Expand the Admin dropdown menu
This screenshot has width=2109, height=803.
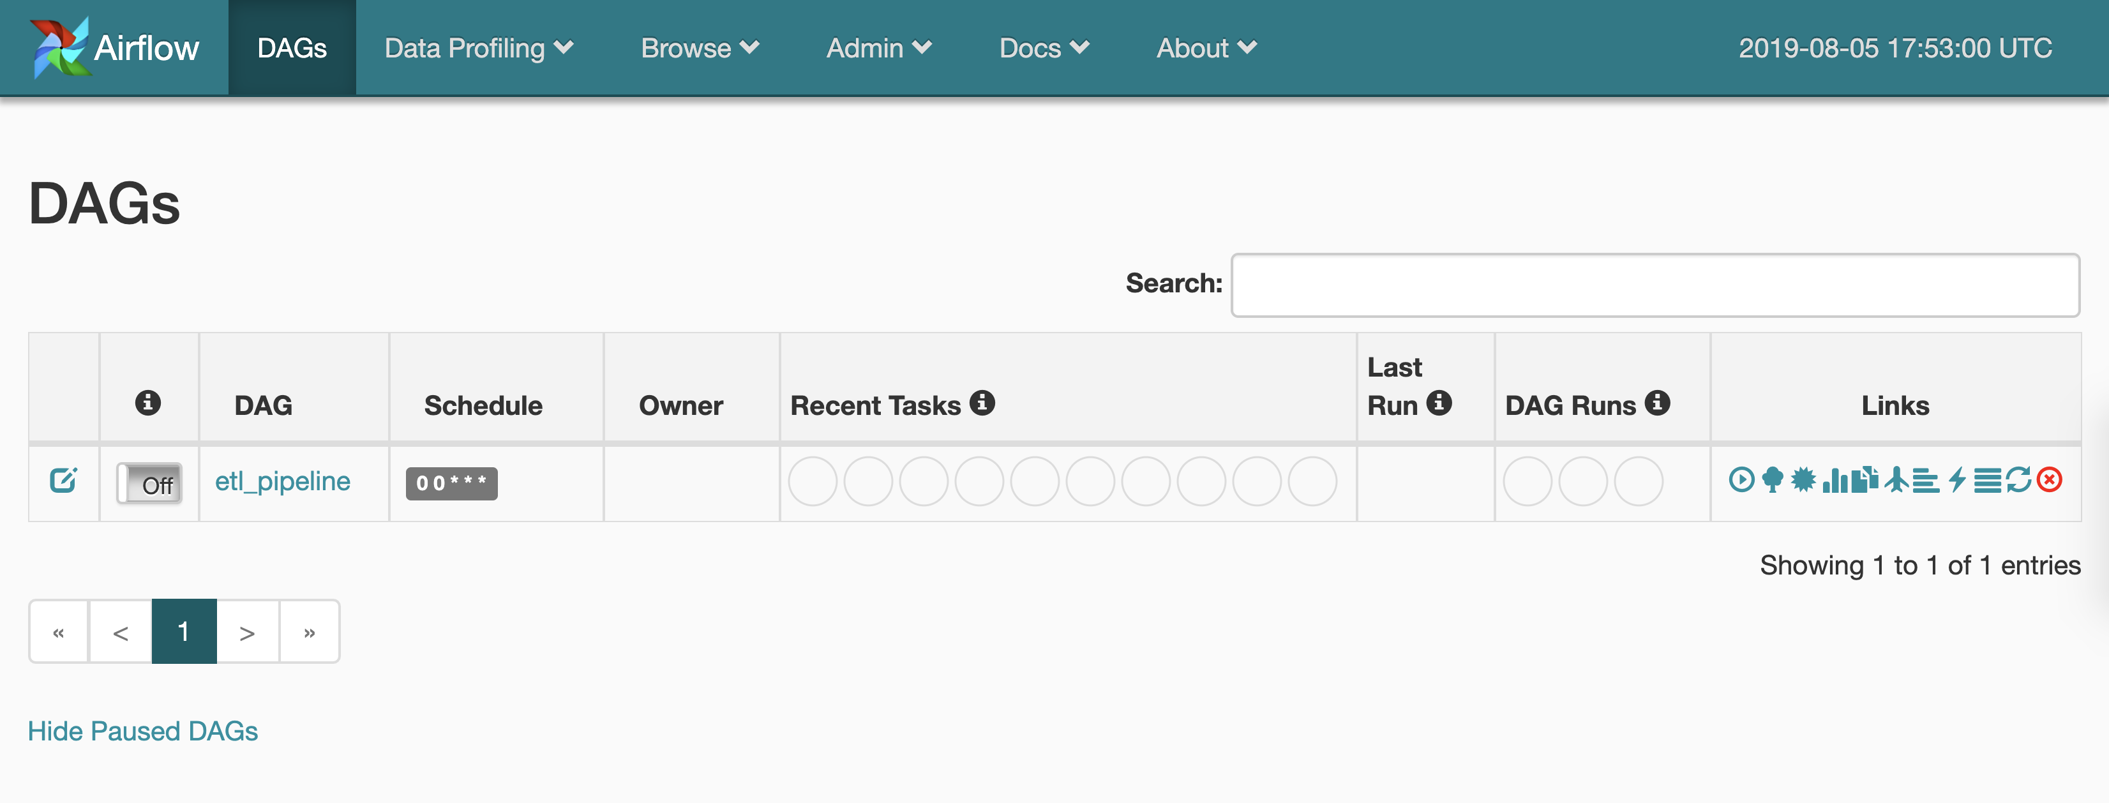(x=880, y=49)
